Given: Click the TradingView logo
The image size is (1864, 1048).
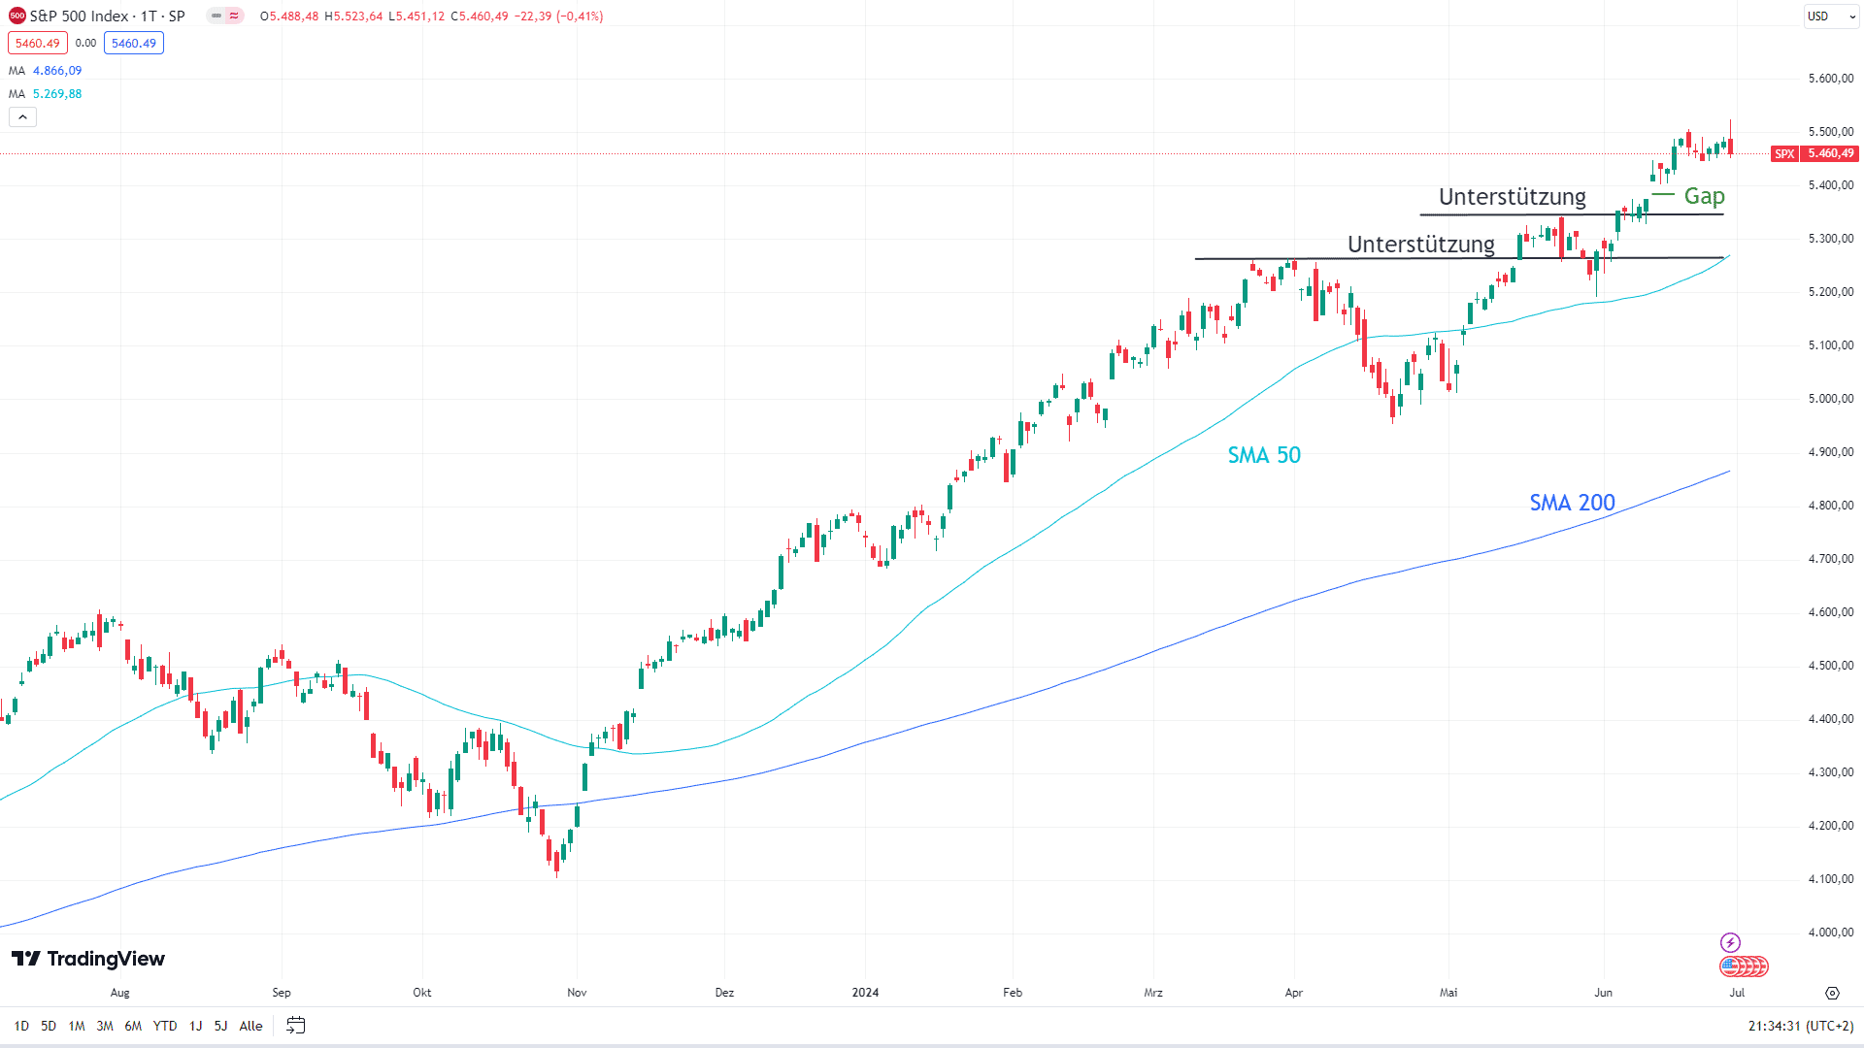Looking at the screenshot, I should coord(88,959).
